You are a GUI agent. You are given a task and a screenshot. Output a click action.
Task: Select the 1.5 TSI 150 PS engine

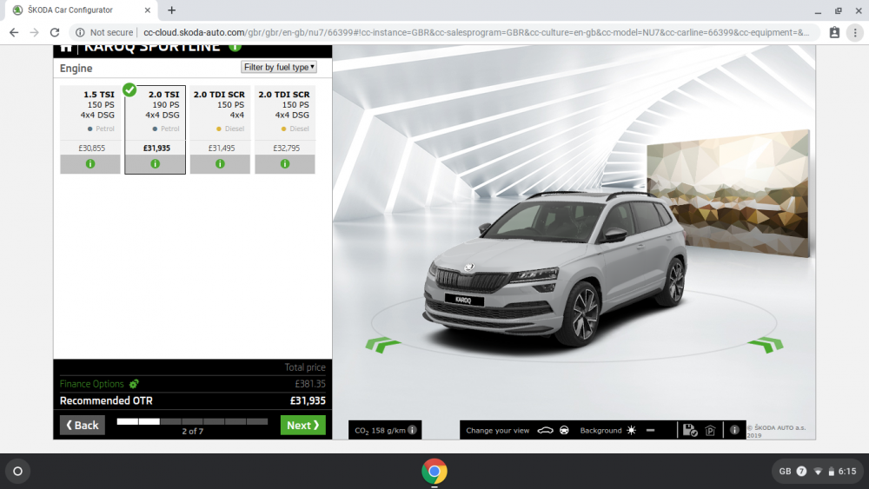tap(90, 120)
